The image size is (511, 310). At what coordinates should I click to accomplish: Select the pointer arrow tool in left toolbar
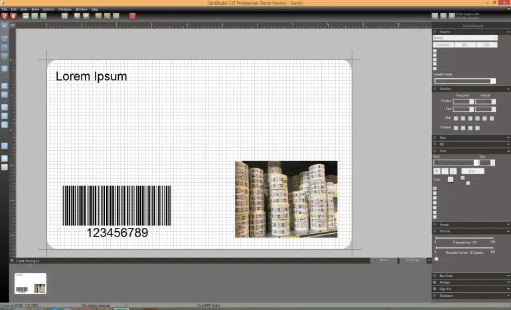tap(4, 26)
